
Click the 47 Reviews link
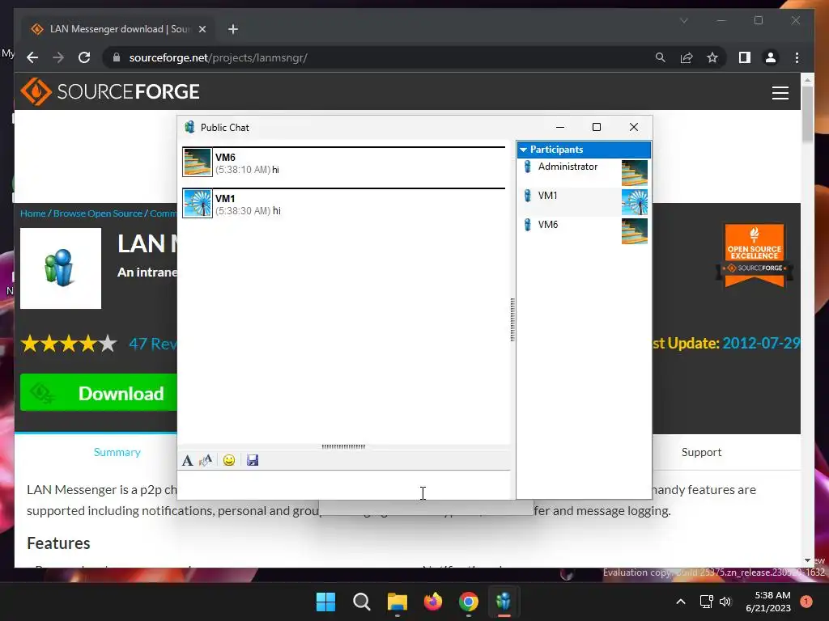pyautogui.click(x=153, y=344)
